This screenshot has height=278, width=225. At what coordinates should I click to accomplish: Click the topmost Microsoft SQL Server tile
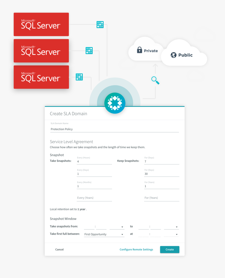click(41, 24)
